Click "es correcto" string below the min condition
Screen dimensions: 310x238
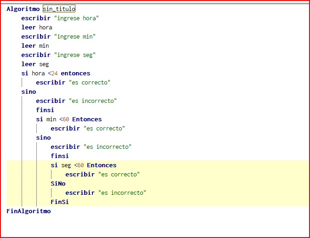[104, 128]
